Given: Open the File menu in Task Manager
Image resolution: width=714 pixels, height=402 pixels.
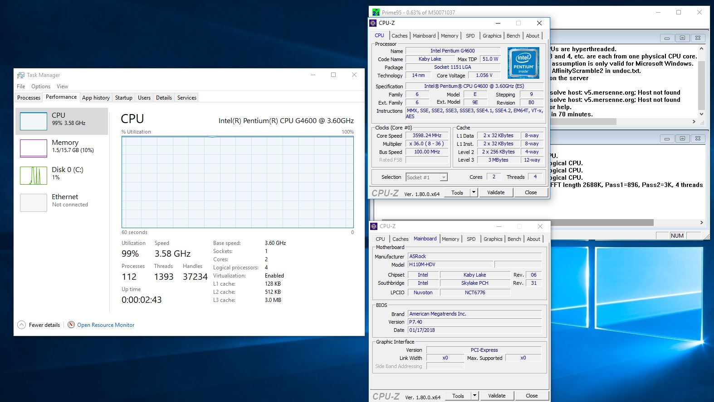Looking at the screenshot, I should 21,86.
